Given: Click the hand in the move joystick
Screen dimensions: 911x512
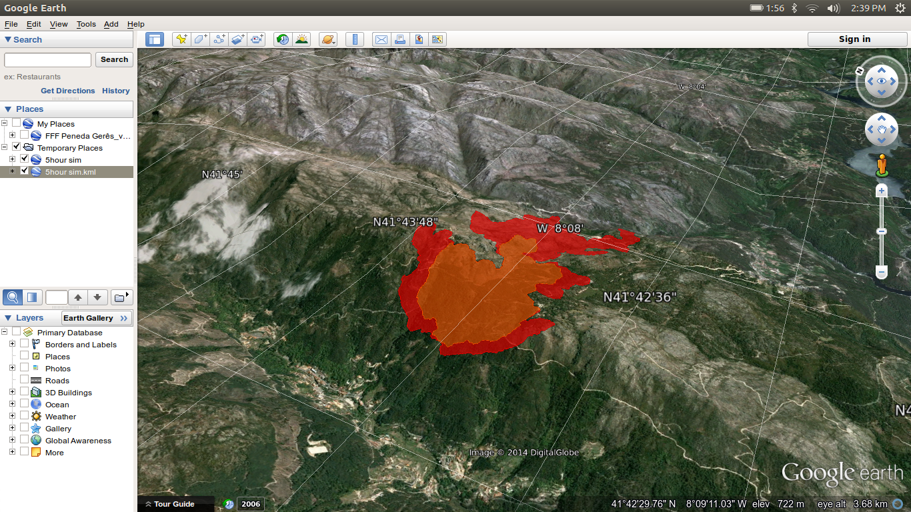Looking at the screenshot, I should click(x=882, y=129).
